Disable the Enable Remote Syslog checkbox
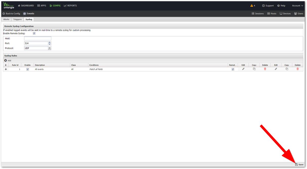307x169 pixels. coord(34,33)
